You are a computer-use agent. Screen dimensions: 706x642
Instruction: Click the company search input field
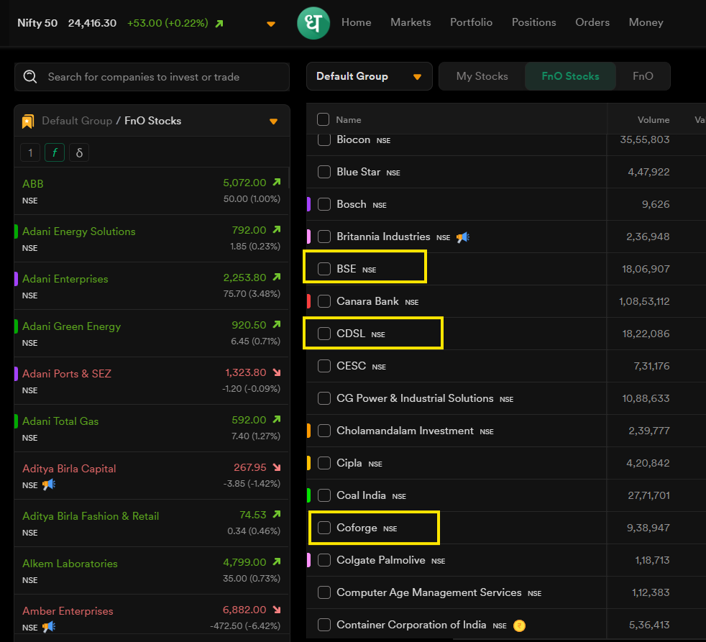(x=162, y=77)
